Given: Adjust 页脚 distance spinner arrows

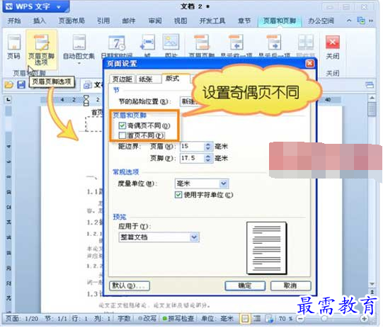Looking at the screenshot, I should [208, 158].
